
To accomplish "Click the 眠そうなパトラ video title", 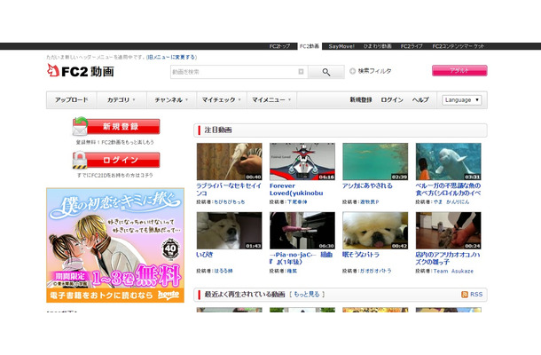I will pos(361,255).
